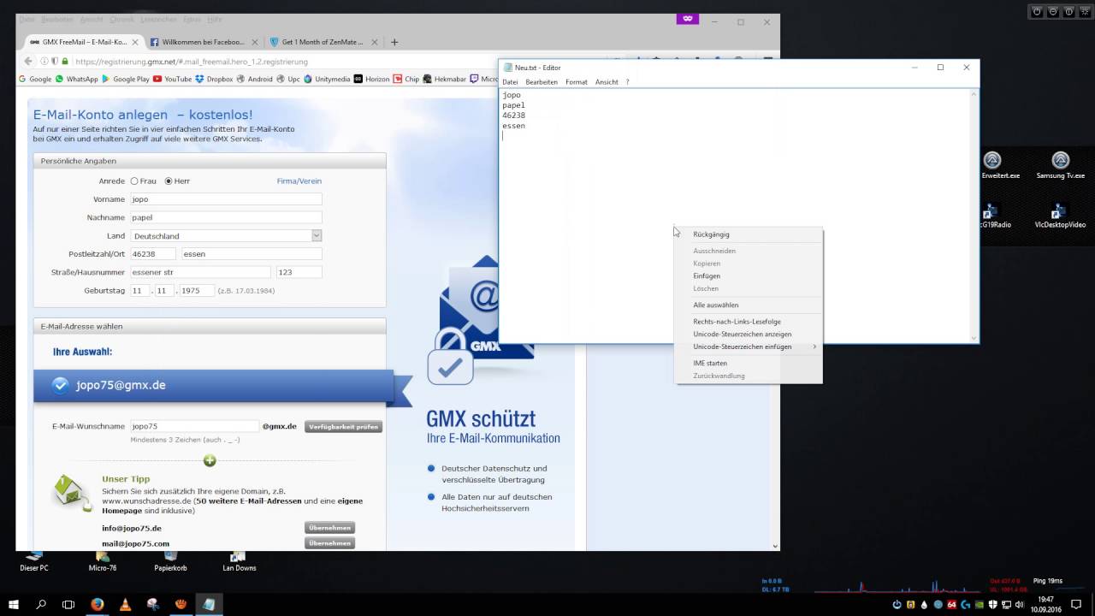Click Firefox back arrow button
Image resolution: width=1095 pixels, height=616 pixels.
click(x=28, y=61)
